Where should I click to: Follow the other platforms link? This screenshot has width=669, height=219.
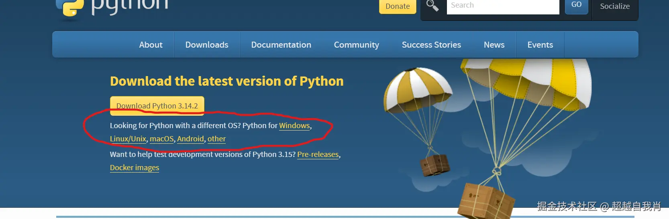click(x=216, y=139)
